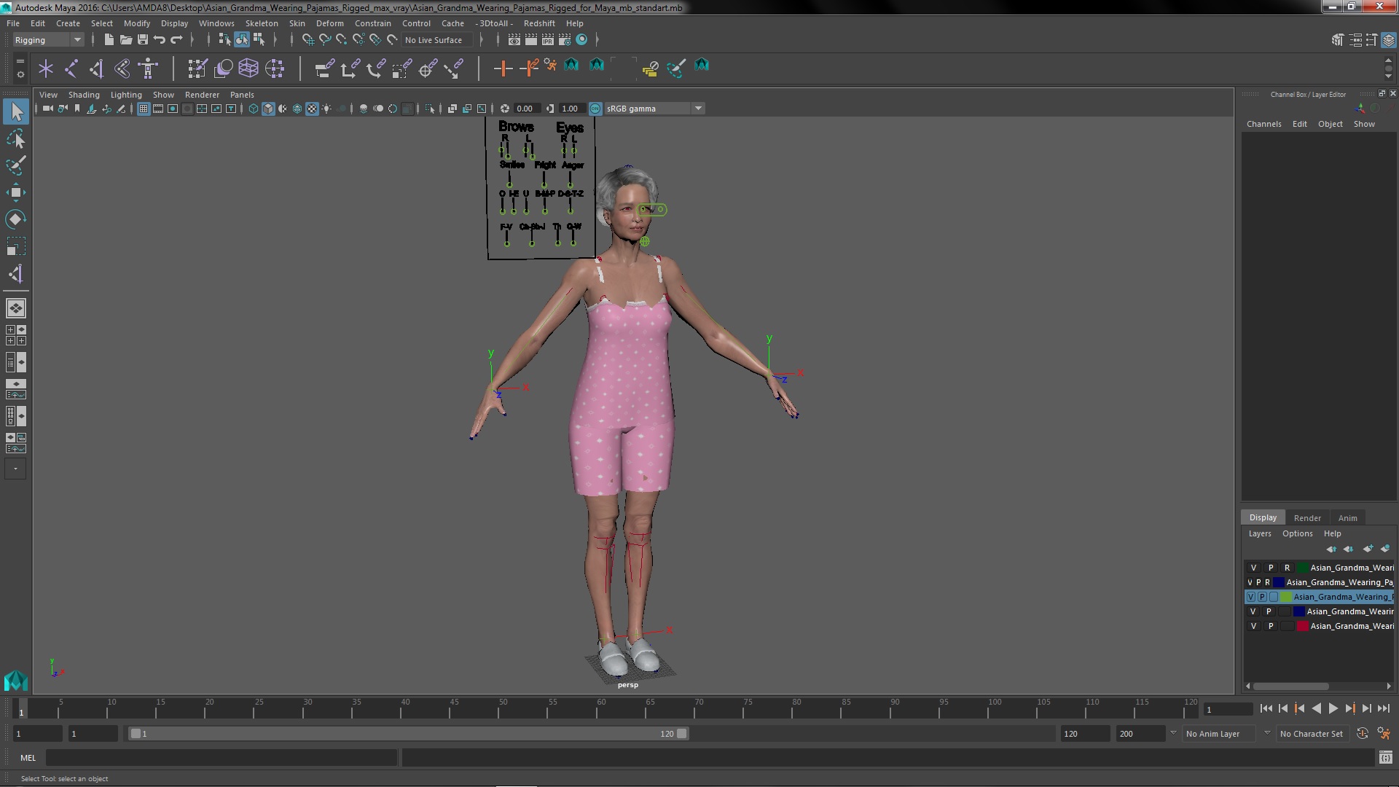Click the Set Key plus shelf icon
The width and height of the screenshot is (1399, 787).
point(502,68)
